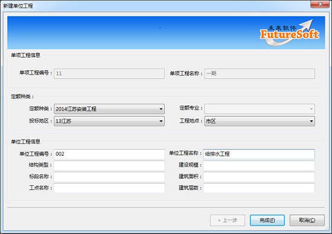Screen dimensions: 332x234
Task: Click the 单位工程名称 field with 给排水工程
Action: pyautogui.click(x=259, y=154)
